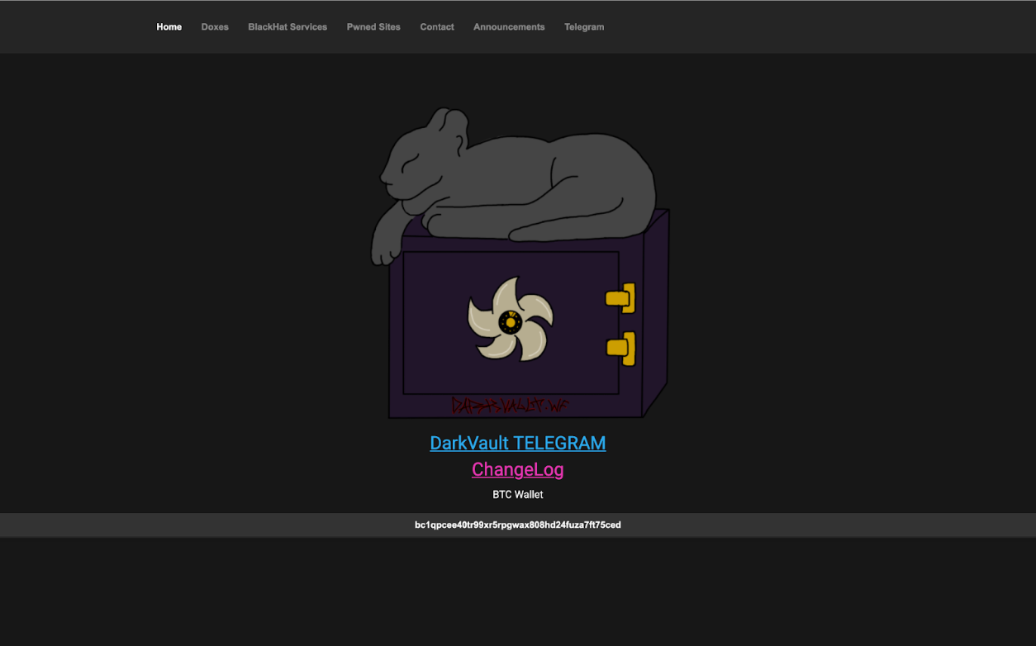Image resolution: width=1036 pixels, height=646 pixels.
Task: Open the Pwned Sites section
Action: (373, 26)
